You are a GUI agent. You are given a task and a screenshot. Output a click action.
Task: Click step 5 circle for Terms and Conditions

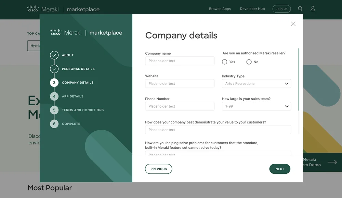coord(54,110)
